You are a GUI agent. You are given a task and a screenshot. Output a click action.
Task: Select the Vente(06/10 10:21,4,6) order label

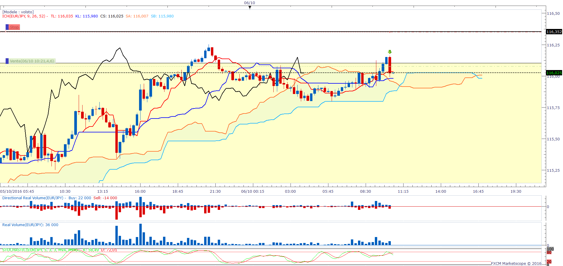pyautogui.click(x=32, y=61)
